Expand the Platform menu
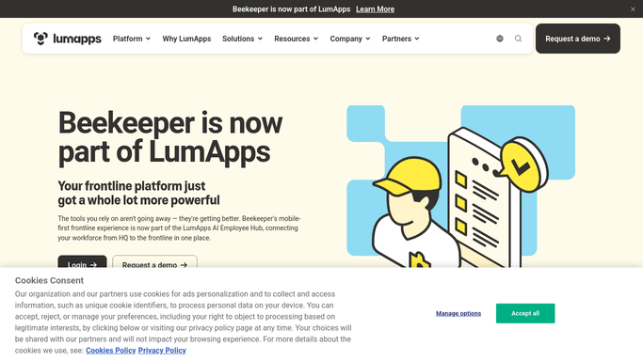Viewport: 643px width, 361px height. (132, 39)
